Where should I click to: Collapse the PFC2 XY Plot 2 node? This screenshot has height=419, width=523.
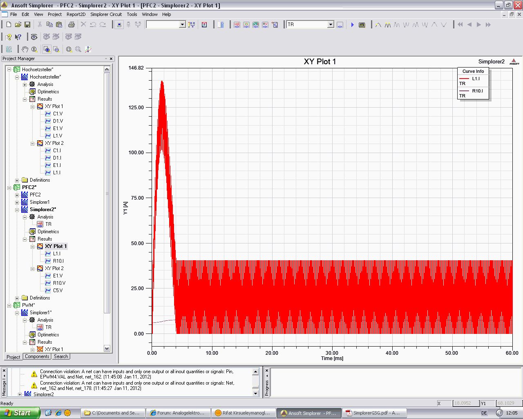pyautogui.click(x=32, y=268)
